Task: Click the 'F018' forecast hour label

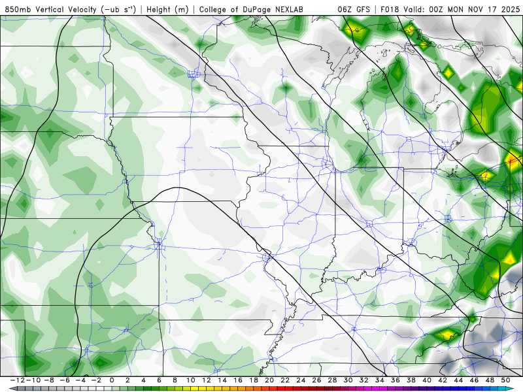Action: coord(390,9)
